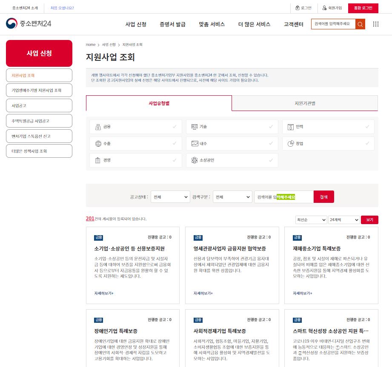Click 자세히보기+ under 재해중소기업 특례보증
The width and height of the screenshot is (392, 367).
point(303,293)
